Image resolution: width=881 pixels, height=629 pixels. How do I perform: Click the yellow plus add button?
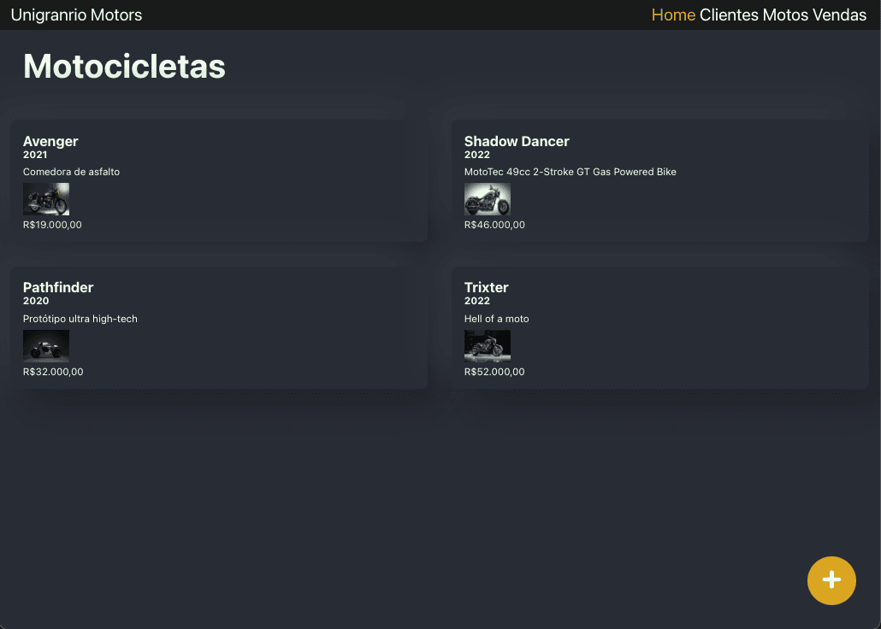[831, 580]
